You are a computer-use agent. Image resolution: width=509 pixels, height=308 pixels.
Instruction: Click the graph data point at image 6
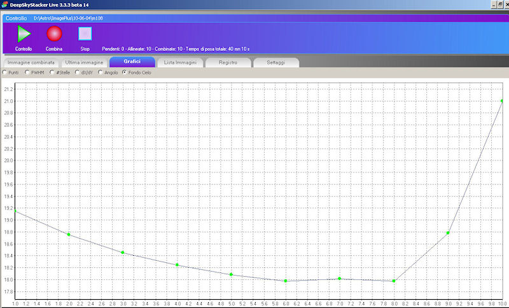(x=286, y=281)
